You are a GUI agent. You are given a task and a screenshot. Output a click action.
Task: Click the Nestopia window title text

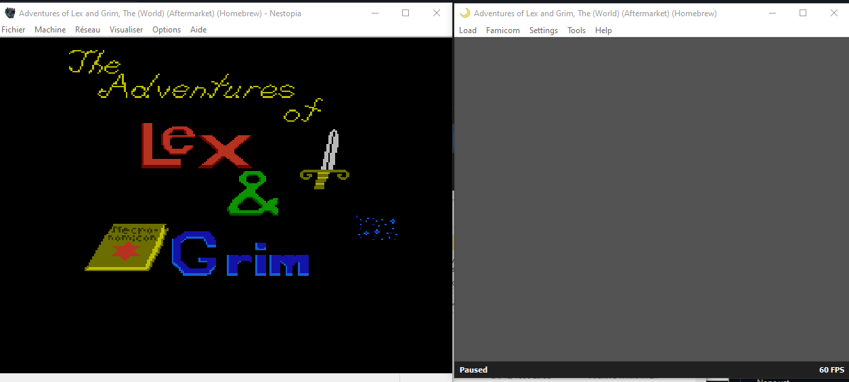pyautogui.click(x=160, y=13)
